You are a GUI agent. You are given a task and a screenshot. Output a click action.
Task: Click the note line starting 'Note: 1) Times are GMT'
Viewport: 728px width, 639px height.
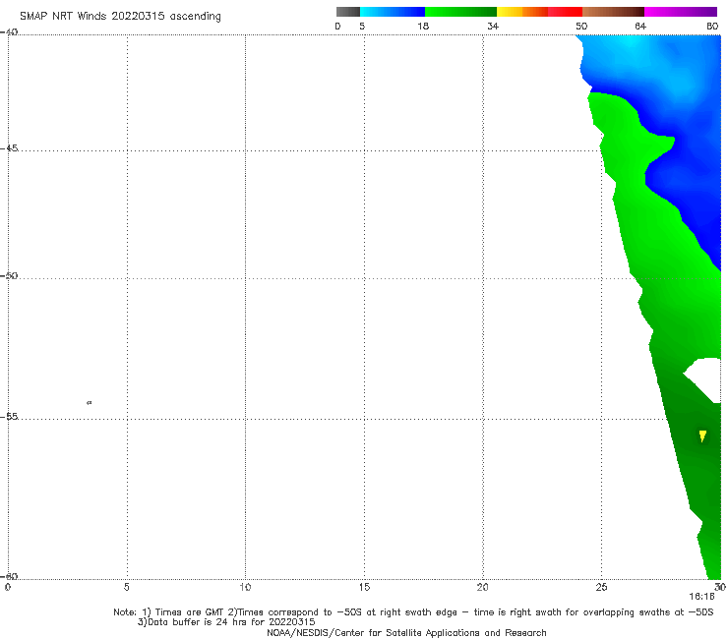413,612
